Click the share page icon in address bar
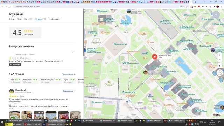This screenshot has height=126, width=224. [x=184, y=6]
